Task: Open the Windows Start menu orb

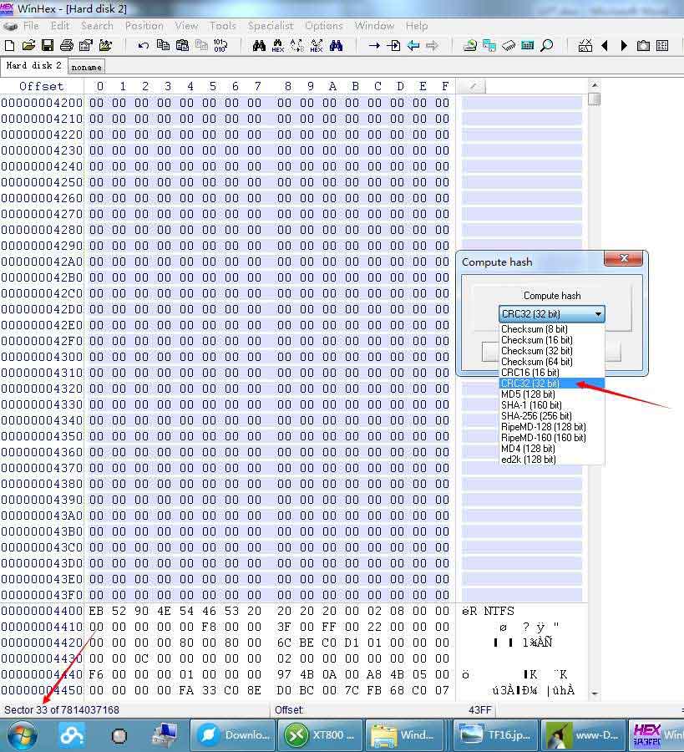Action: point(22,735)
